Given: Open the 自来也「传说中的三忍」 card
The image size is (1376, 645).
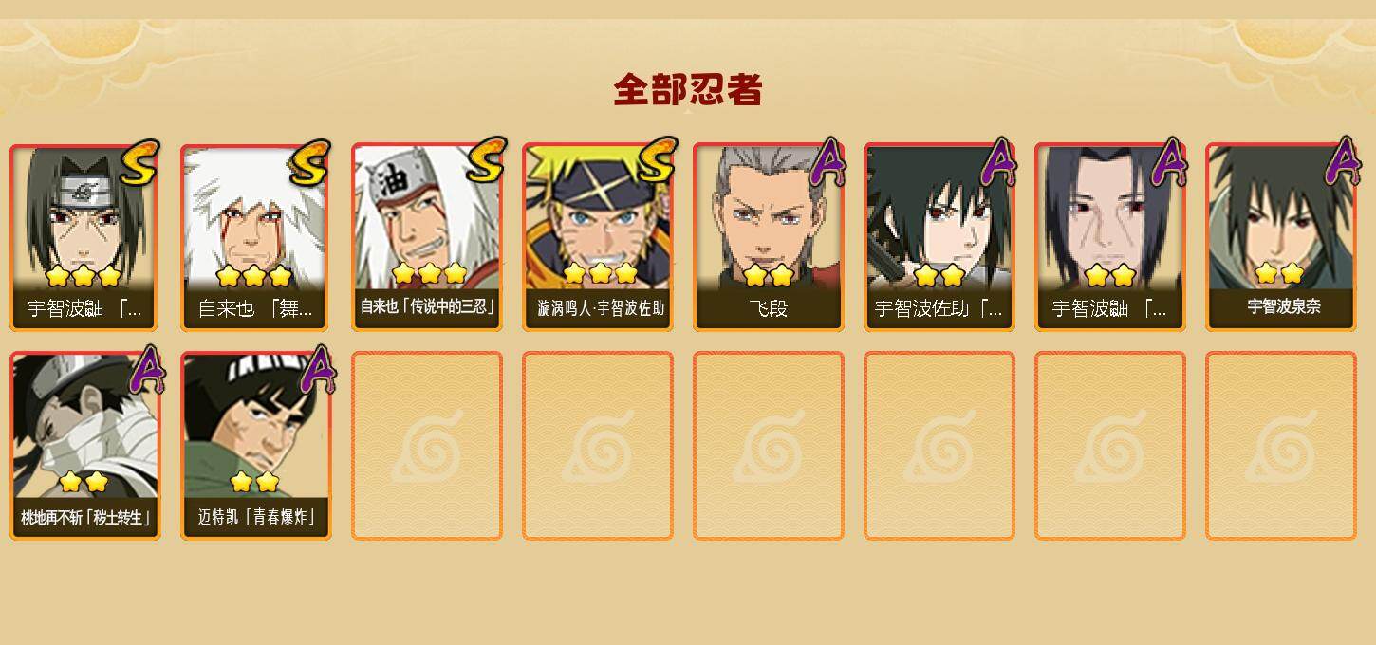Looking at the screenshot, I should [426, 237].
